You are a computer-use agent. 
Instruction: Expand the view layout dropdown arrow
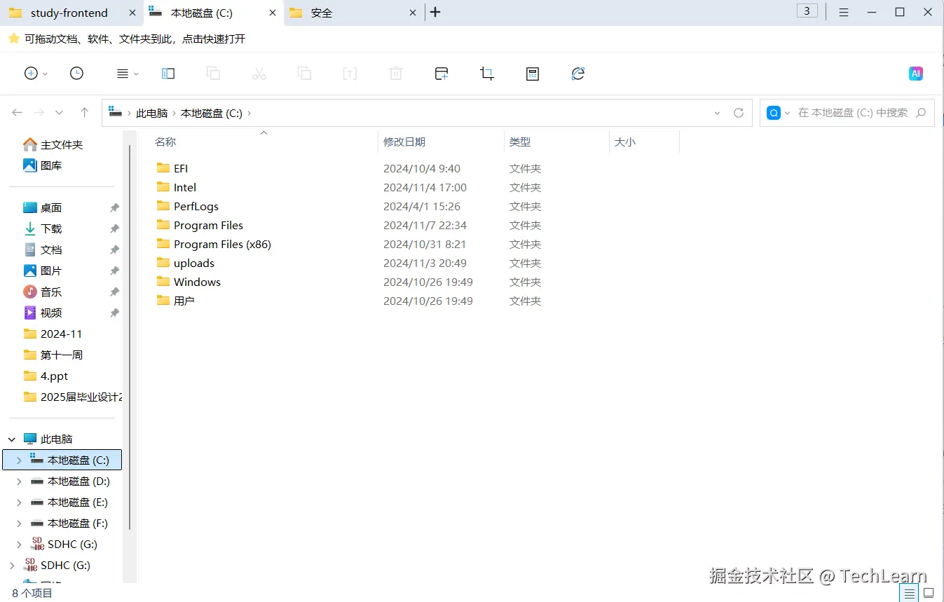point(136,74)
